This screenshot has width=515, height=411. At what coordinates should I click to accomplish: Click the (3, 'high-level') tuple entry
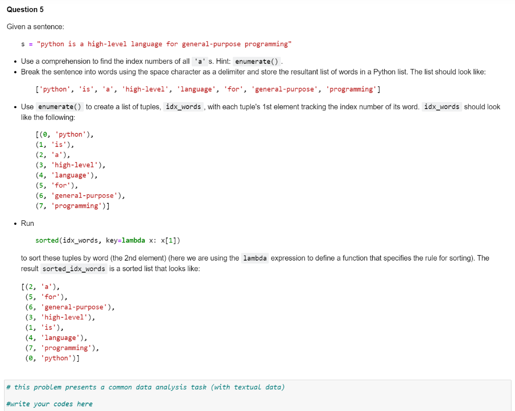point(69,165)
